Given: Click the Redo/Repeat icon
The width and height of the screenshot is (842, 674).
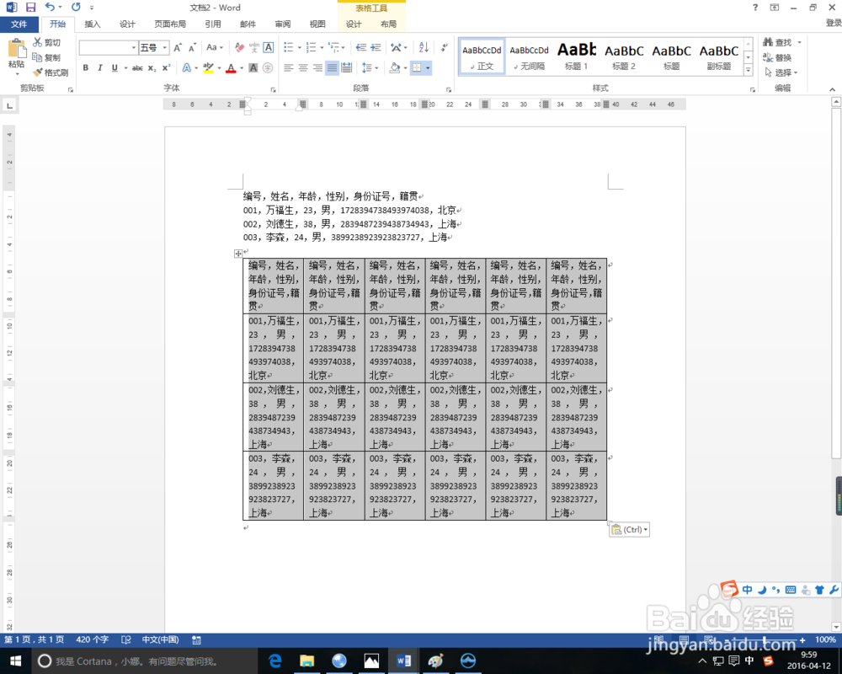Looking at the screenshot, I should [76, 7].
